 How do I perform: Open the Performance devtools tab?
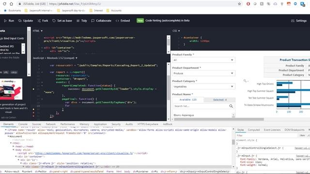click(x=68, y=124)
